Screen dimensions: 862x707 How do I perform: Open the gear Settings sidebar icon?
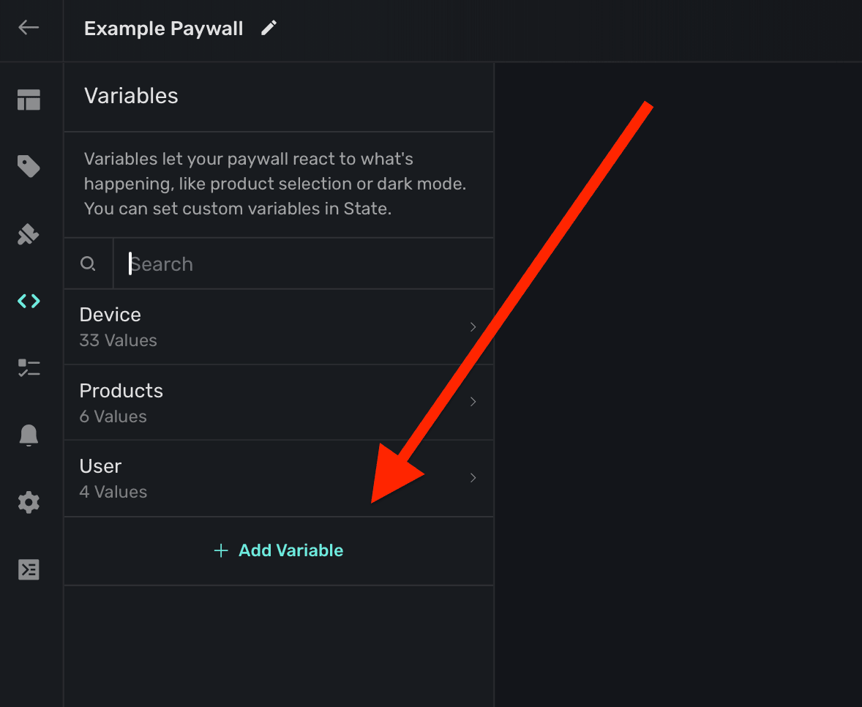(29, 502)
